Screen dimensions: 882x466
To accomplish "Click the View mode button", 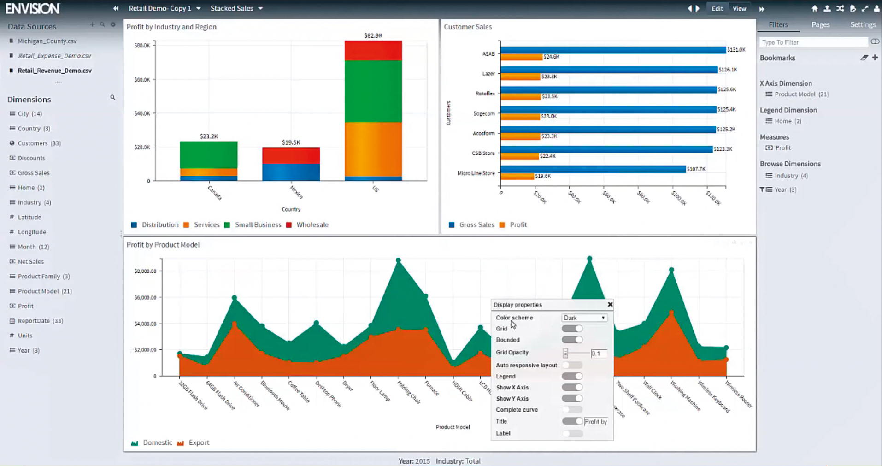I will pyautogui.click(x=739, y=8).
